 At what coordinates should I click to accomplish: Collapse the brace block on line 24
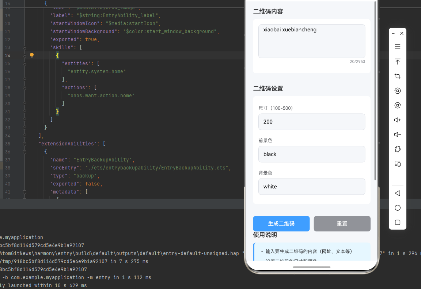[24, 55]
